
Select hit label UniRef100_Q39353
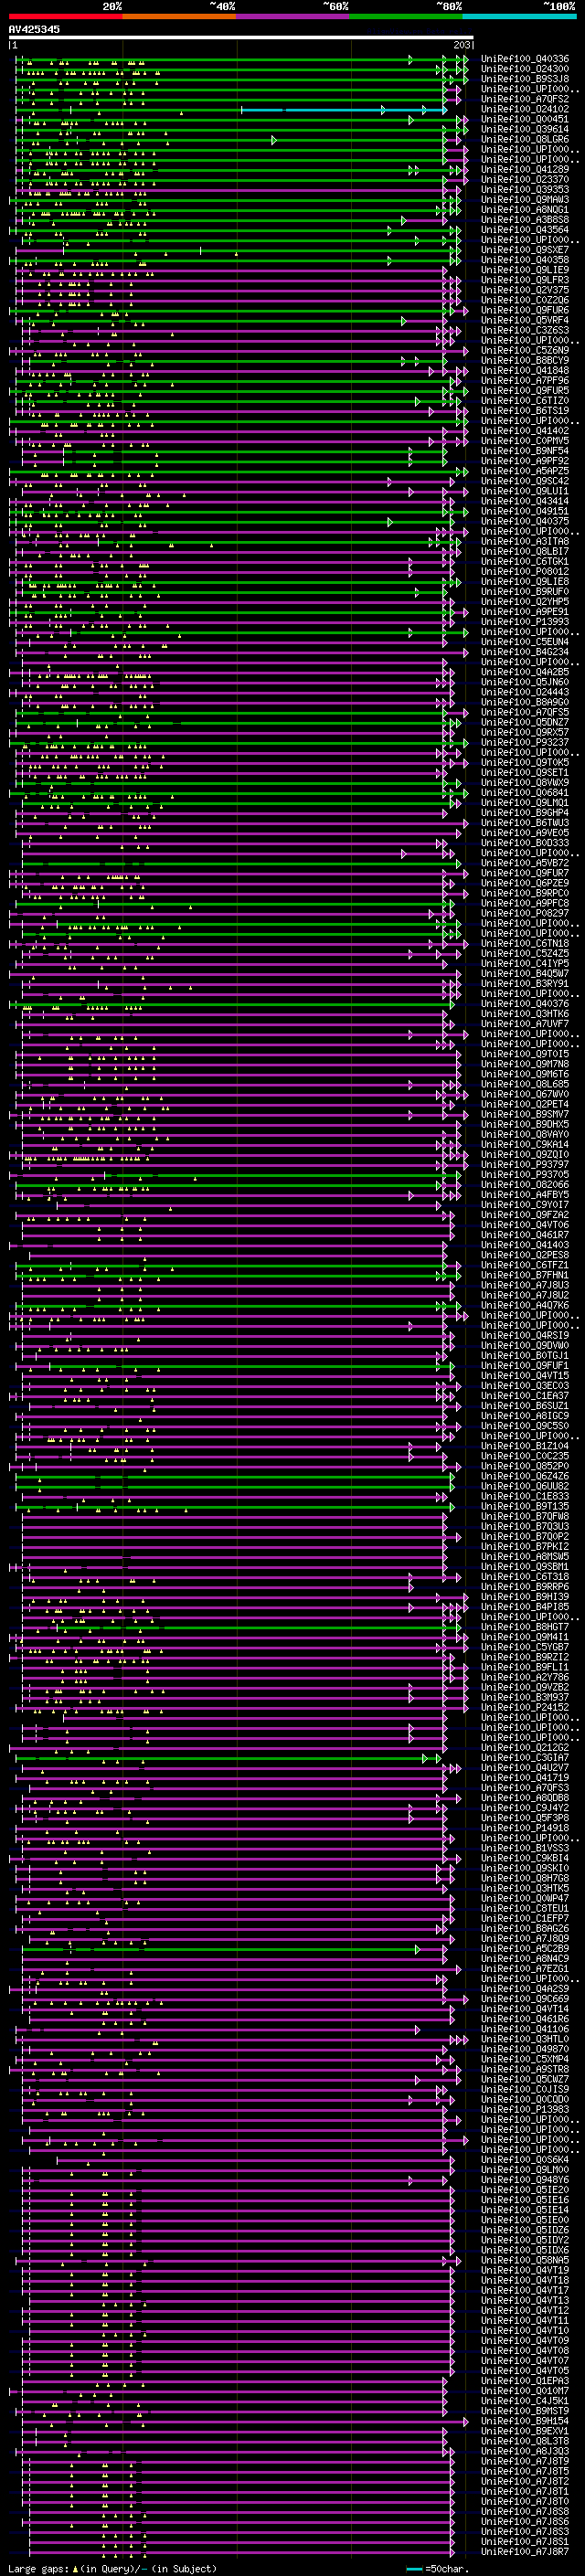coord(525,190)
